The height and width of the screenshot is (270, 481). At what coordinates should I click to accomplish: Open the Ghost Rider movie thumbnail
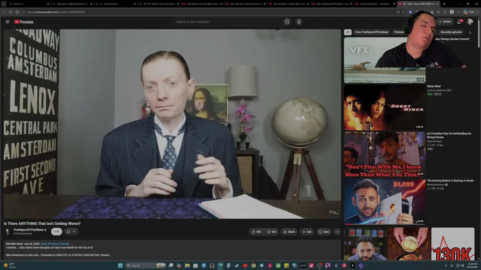coord(384,107)
